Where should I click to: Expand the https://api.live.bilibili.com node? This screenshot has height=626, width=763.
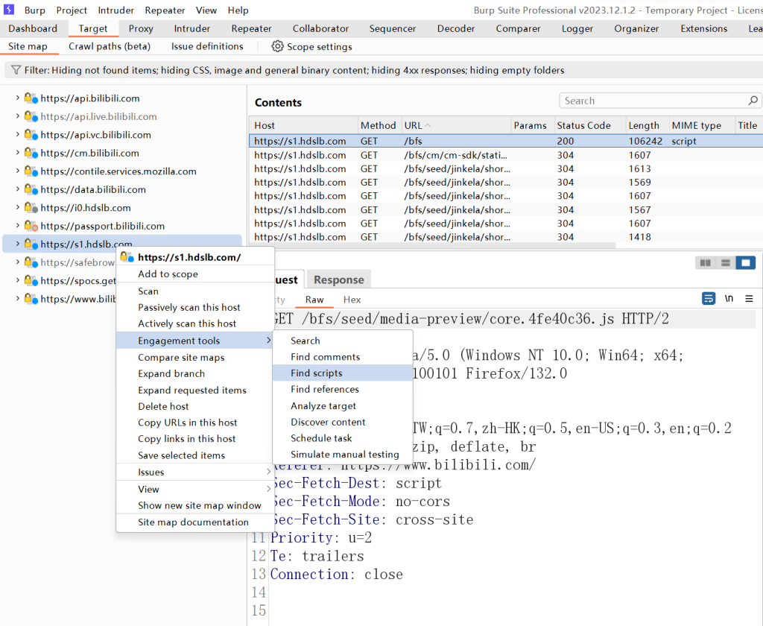point(18,116)
